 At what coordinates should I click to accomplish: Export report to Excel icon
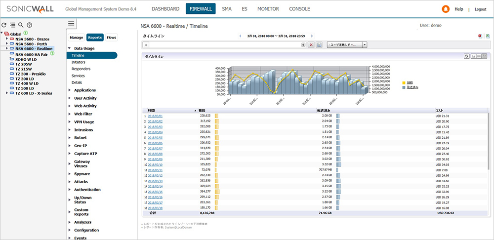[x=488, y=36]
